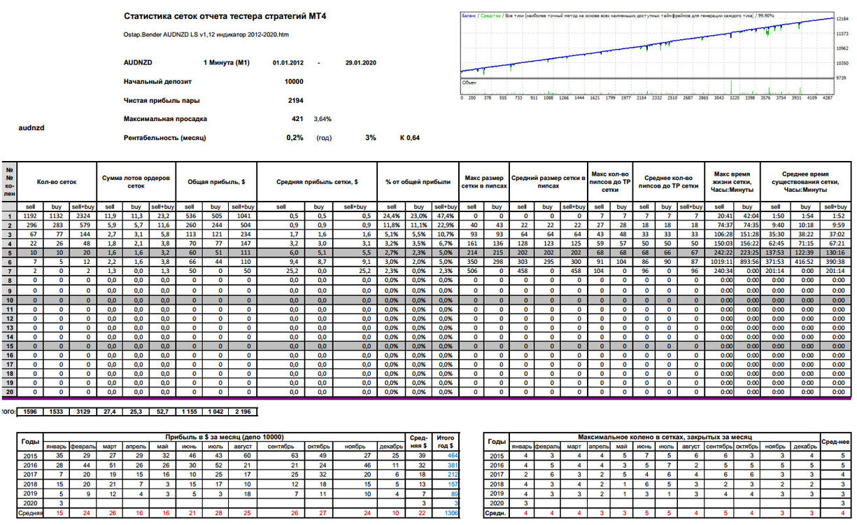857x525 pixels.
Task: Click net profit value '2194'
Action: tap(295, 100)
